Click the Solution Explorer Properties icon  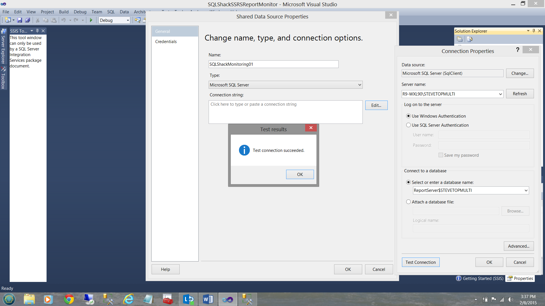460,39
